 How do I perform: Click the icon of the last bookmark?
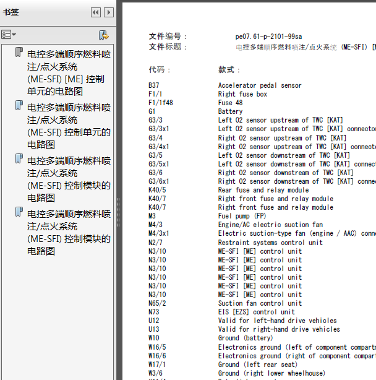[19, 212]
